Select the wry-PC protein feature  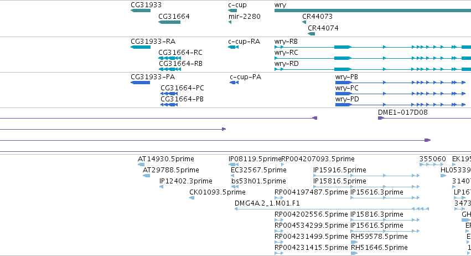[x=400, y=94]
